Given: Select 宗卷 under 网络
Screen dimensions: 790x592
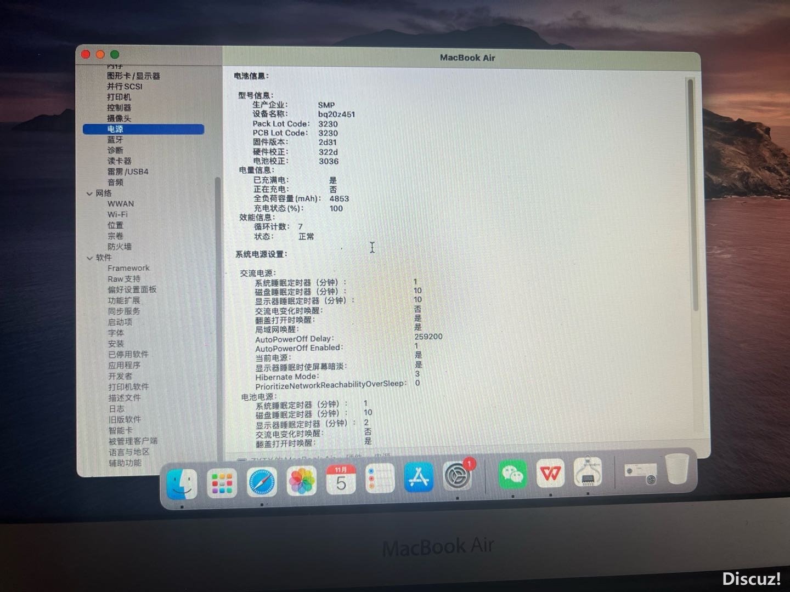Looking at the screenshot, I should (115, 236).
